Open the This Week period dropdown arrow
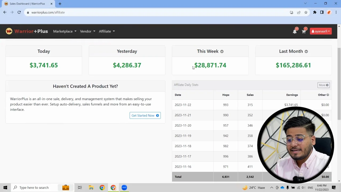Screen dimensions: 341x192 click(x=222, y=51)
